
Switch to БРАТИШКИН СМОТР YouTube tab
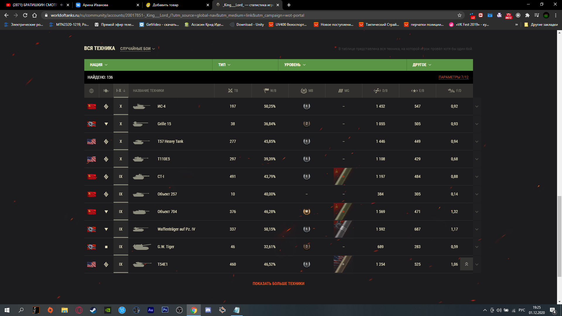pos(35,5)
